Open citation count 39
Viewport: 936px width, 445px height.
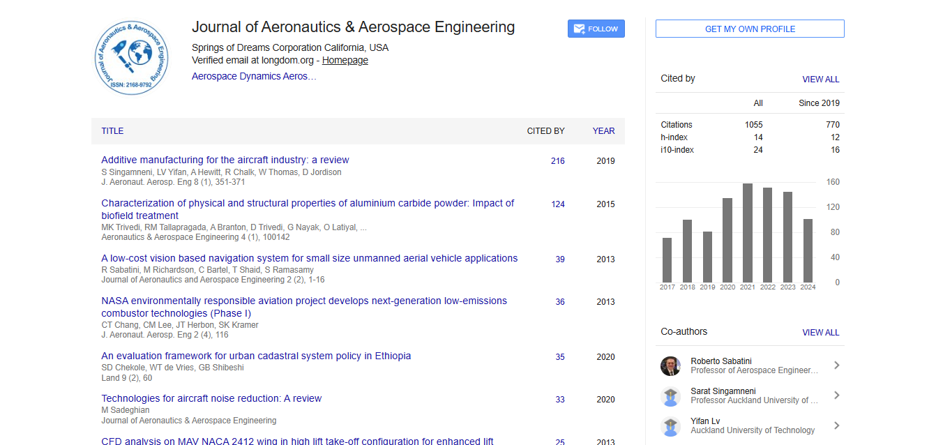click(560, 259)
